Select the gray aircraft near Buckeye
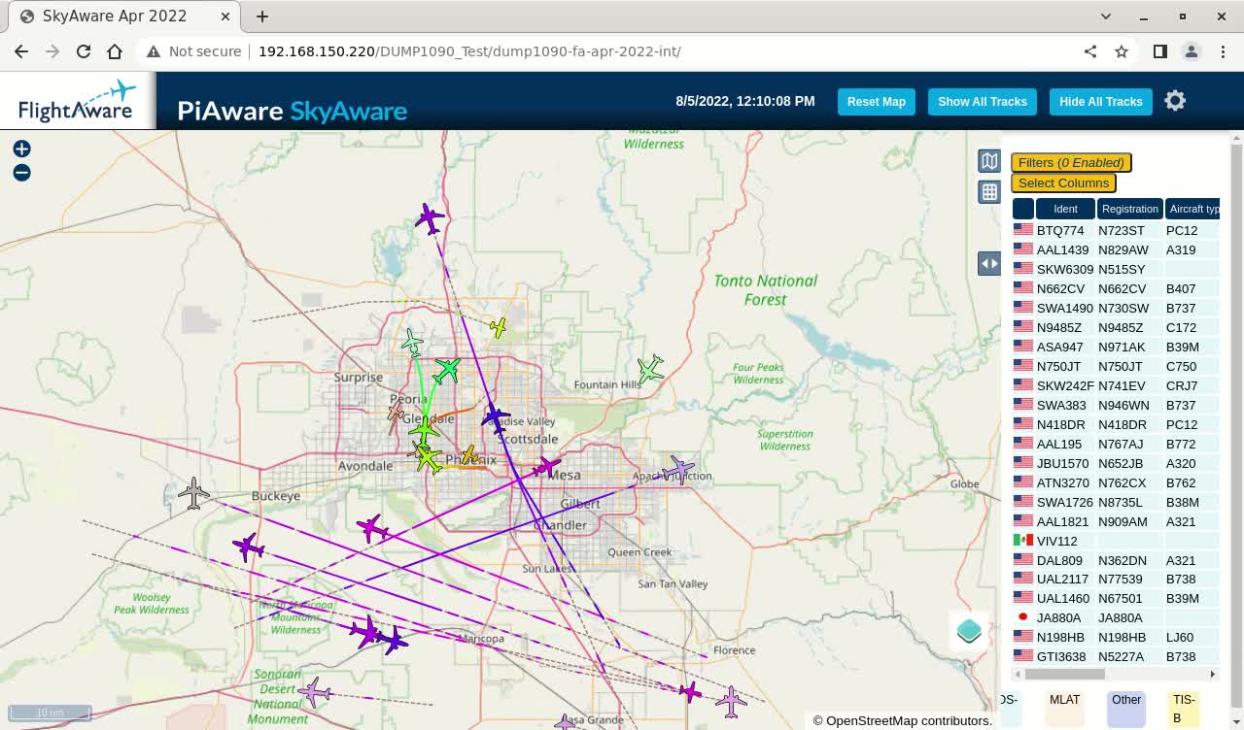 (x=193, y=493)
